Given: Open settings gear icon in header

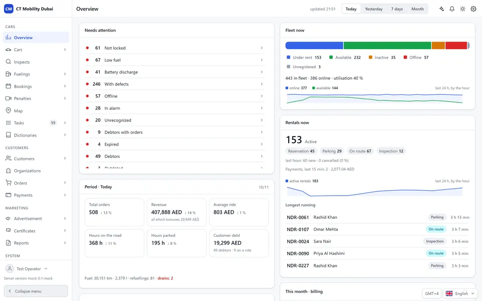Looking at the screenshot, I should click(473, 9).
